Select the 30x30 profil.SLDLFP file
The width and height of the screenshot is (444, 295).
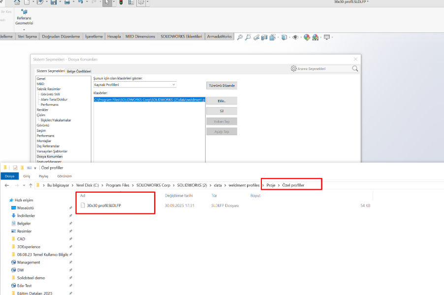tap(104, 206)
